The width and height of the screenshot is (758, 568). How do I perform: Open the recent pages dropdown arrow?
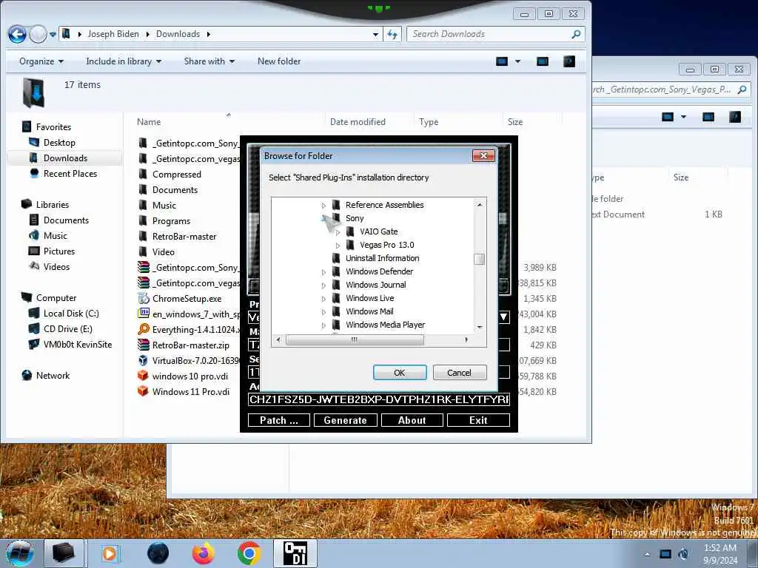pyautogui.click(x=53, y=35)
